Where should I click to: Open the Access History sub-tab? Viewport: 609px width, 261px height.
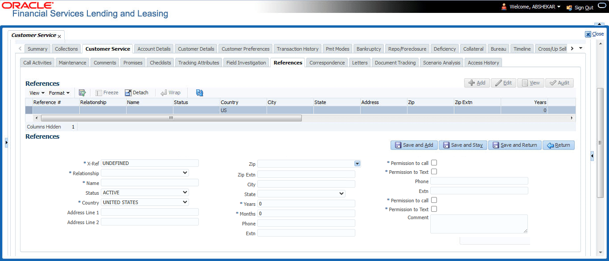[x=483, y=63]
